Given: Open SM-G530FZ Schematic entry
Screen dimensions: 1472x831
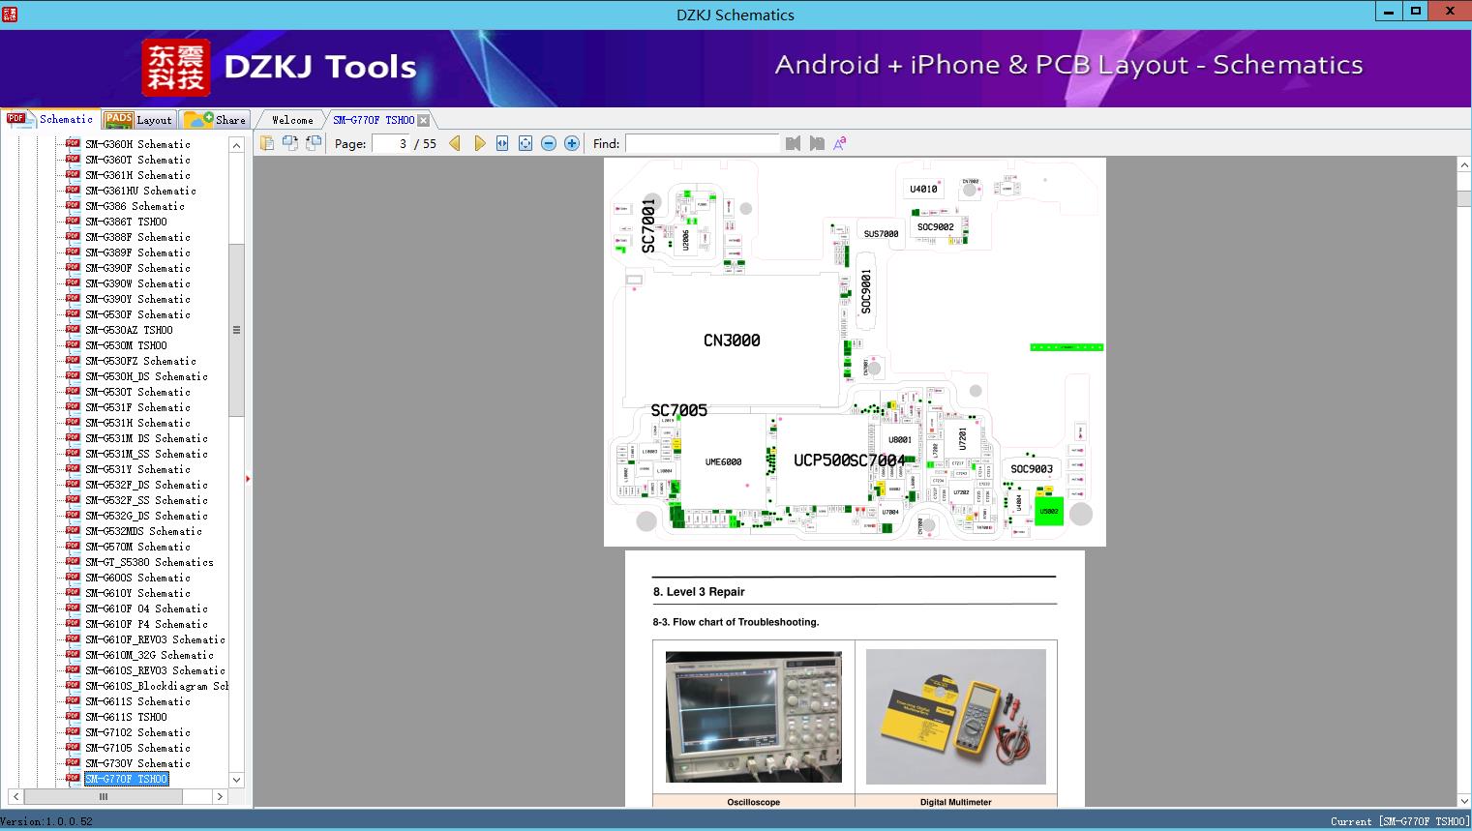Looking at the screenshot, I should [140, 361].
